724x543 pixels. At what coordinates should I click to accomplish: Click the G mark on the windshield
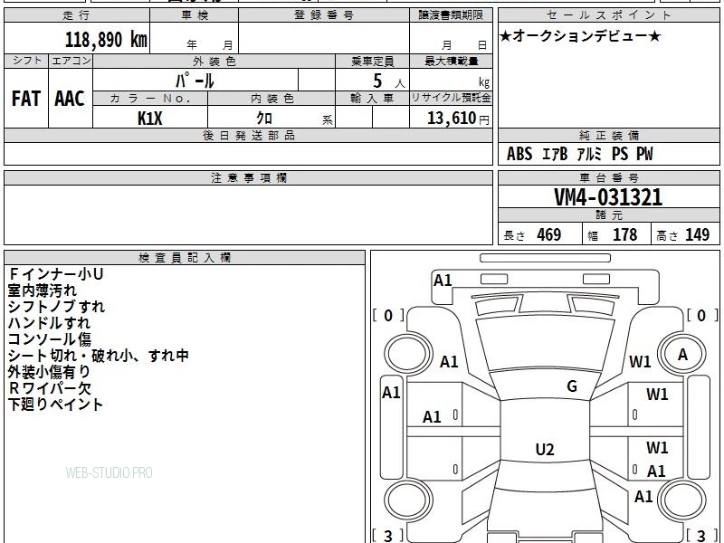pos(572,386)
